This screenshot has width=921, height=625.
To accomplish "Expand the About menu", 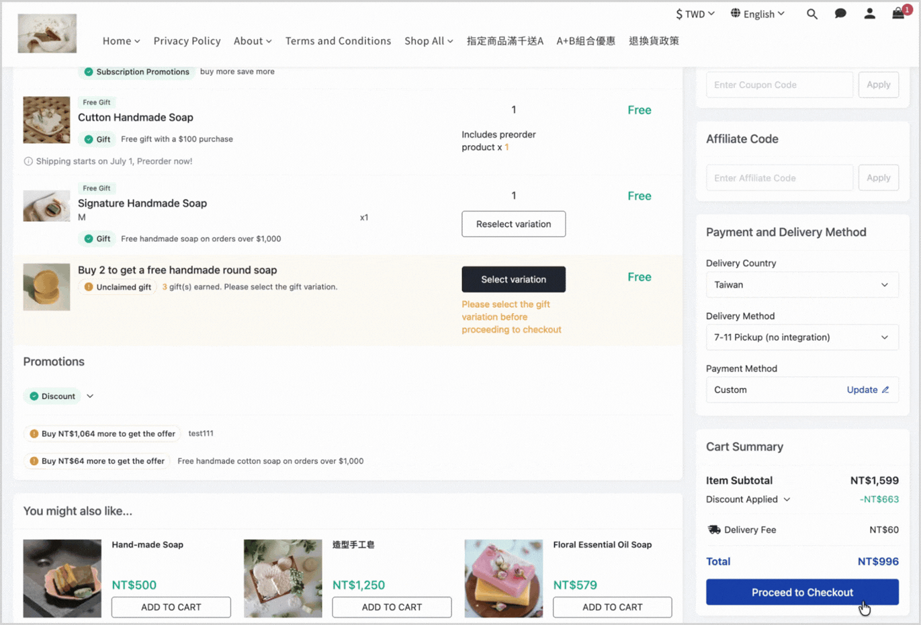I will point(253,41).
